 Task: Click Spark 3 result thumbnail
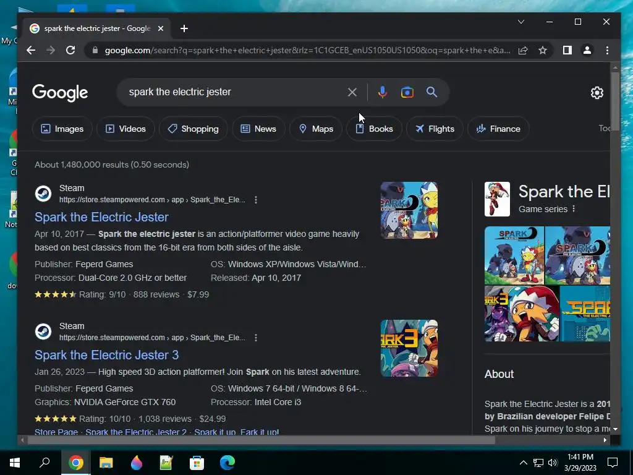coord(409,348)
